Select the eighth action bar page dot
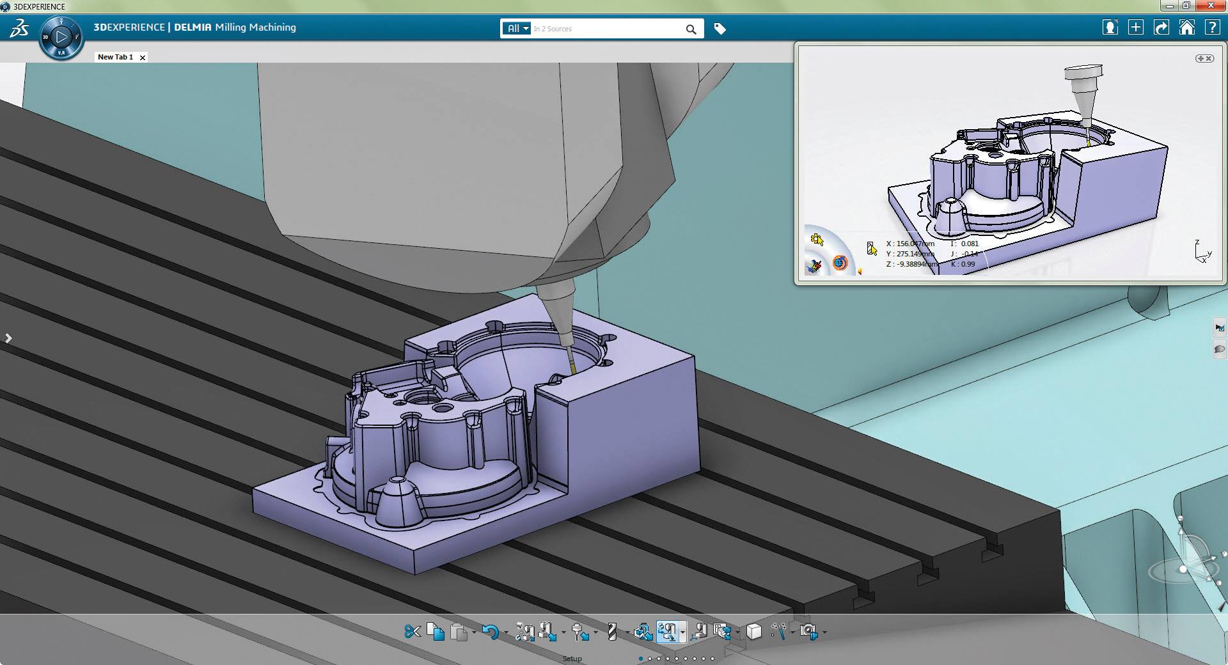1228x665 pixels. (704, 659)
